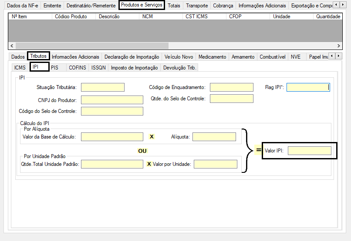Focus the Situação Tributária field
The image size is (351, 241).
point(103,87)
